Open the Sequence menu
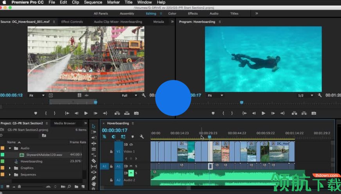Image resolution: width=341 pixels, height=194 pixels. click(x=93, y=2)
